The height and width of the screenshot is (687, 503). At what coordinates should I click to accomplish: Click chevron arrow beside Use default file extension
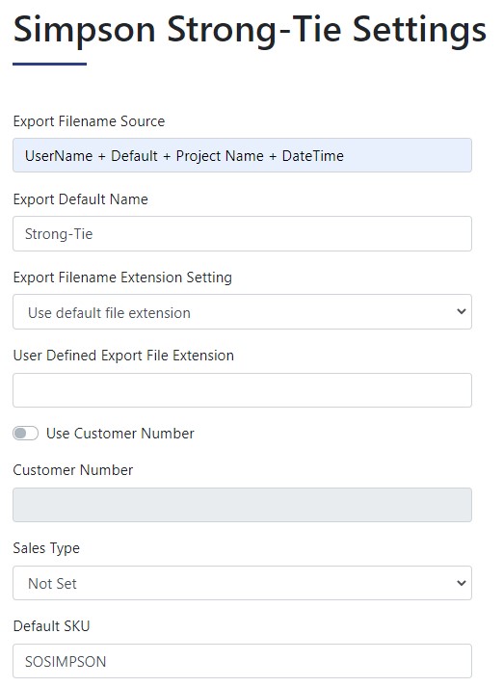[x=461, y=311]
